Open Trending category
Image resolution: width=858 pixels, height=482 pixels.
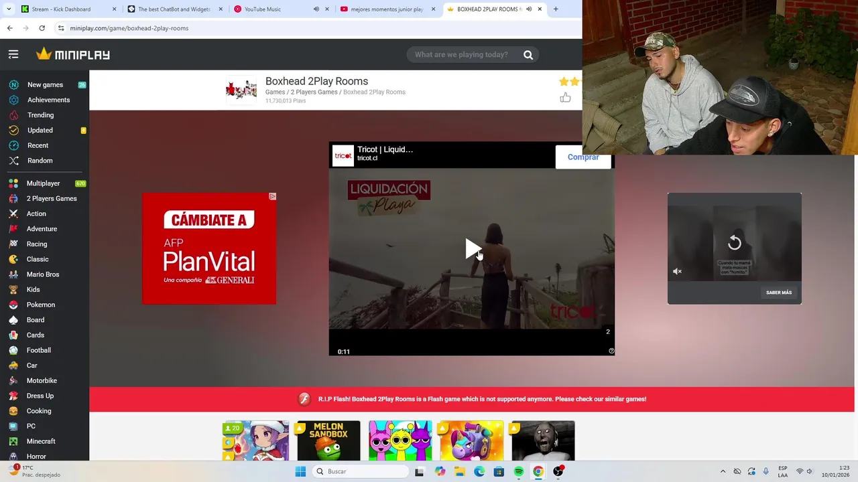click(40, 115)
